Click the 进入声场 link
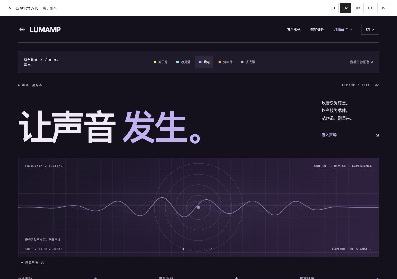Screen dimensions: 397x279 point(350,135)
